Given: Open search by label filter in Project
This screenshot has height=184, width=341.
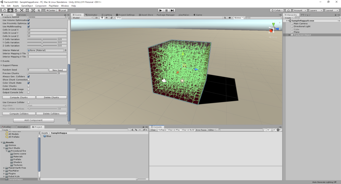Looking at the screenshot, I should [x=136, y=130].
